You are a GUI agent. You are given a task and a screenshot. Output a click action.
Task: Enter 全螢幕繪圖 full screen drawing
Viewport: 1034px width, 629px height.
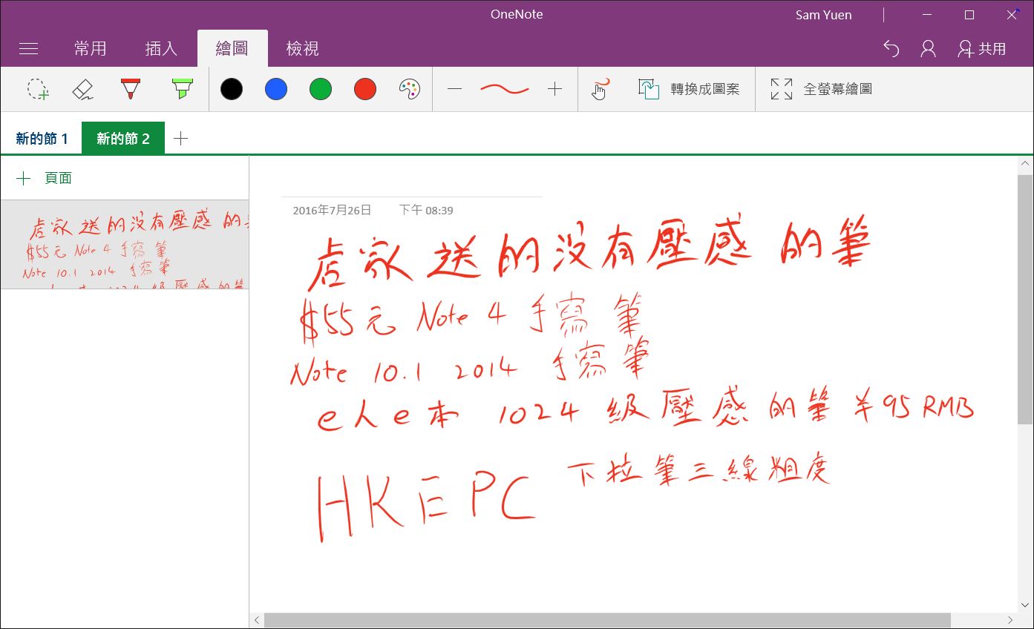coord(821,89)
